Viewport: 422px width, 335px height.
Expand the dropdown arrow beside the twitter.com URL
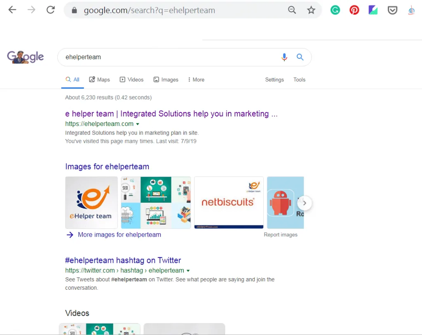(188, 271)
